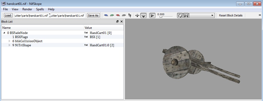Open the Render menu
The height and width of the screenshot is (101, 263).
click(x=27, y=9)
